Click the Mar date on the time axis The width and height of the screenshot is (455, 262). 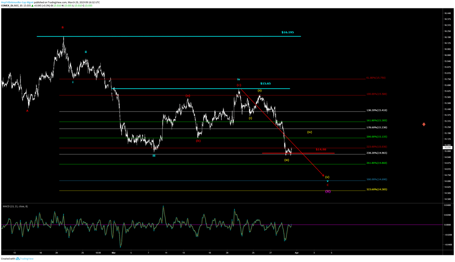pyautogui.click(x=113, y=253)
